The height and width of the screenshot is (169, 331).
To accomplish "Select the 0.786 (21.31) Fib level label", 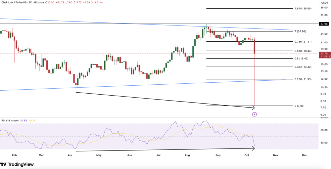I will (x=303, y=42).
